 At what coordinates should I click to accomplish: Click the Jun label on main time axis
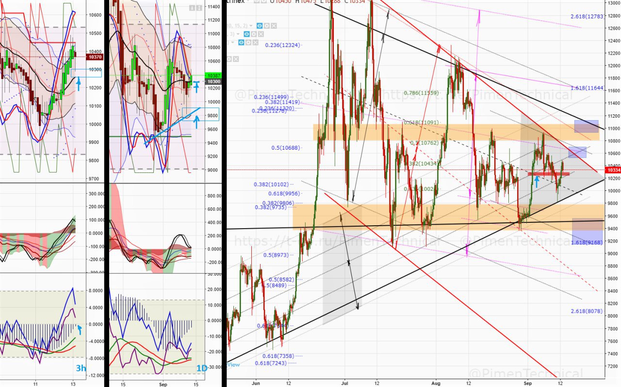pos(255,382)
